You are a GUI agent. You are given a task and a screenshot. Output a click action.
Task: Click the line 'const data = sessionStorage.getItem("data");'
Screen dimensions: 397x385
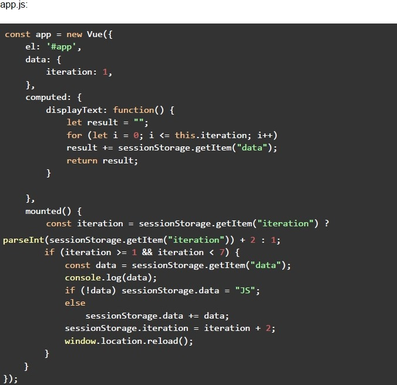tap(178, 265)
